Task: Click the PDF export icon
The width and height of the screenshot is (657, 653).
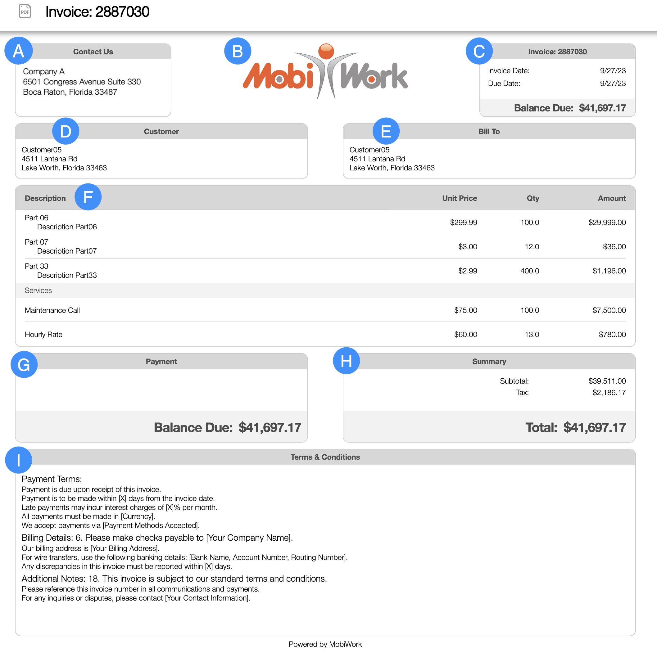Action: [x=25, y=11]
